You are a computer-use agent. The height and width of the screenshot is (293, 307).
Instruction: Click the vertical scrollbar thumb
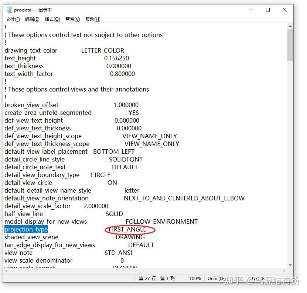pyautogui.click(x=290, y=45)
